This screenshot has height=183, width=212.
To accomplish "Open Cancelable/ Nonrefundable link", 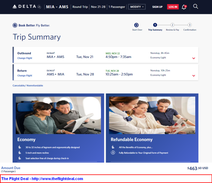I will click(x=28, y=86).
